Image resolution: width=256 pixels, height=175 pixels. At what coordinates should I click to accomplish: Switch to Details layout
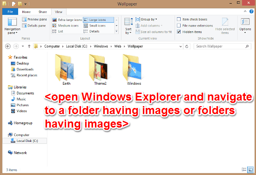[x=91, y=31]
